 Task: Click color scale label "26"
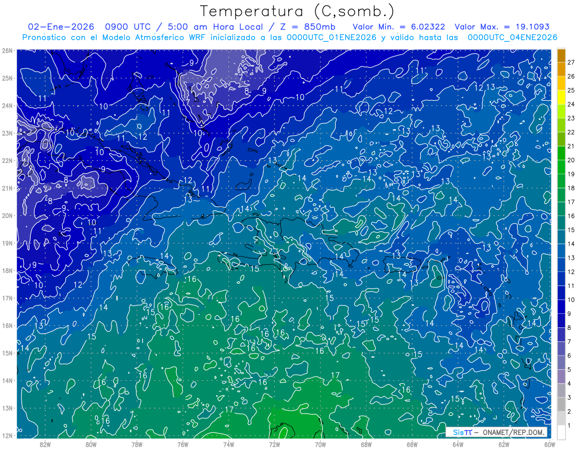click(571, 76)
